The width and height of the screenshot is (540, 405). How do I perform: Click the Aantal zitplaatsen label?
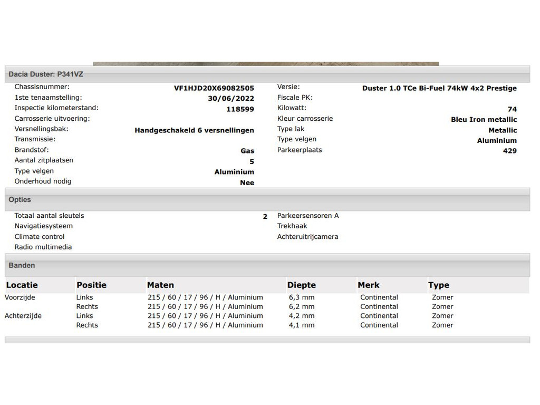[44, 160]
